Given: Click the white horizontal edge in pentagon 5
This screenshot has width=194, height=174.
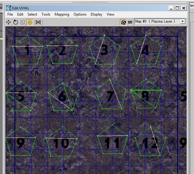Looking at the screenshot, I should coord(21,93).
